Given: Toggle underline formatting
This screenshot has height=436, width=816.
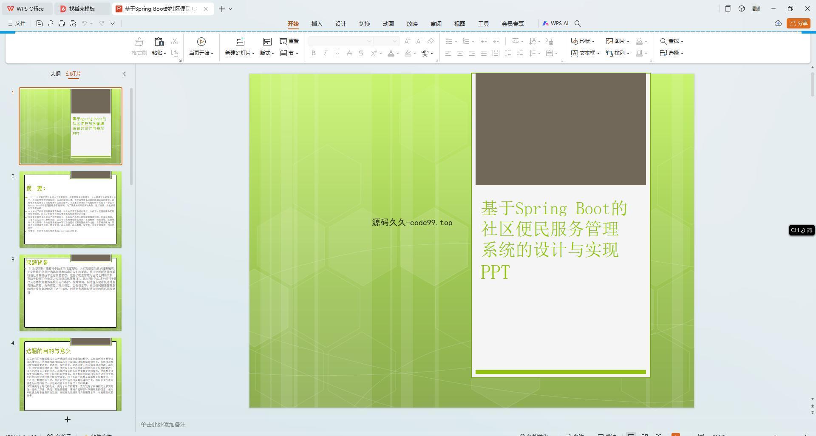Looking at the screenshot, I should pos(337,53).
